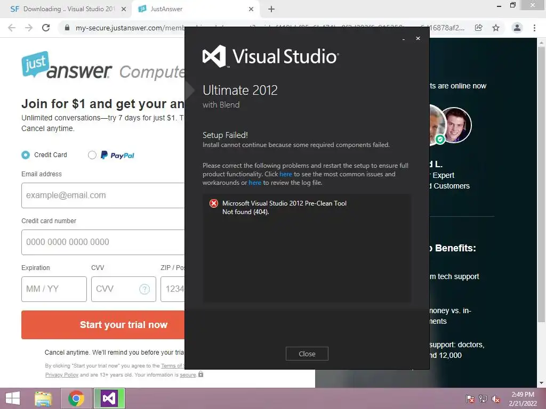Viewport: 546px width, 409px height.
Task: Open the Privacy Policy link
Action: (x=62, y=375)
